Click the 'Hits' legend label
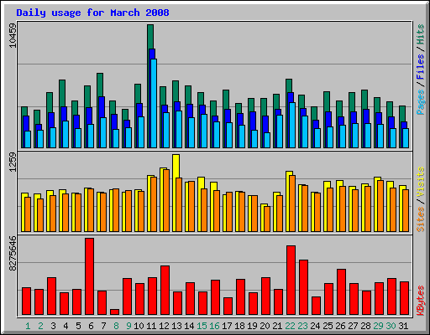430x335 pixels. click(421, 34)
